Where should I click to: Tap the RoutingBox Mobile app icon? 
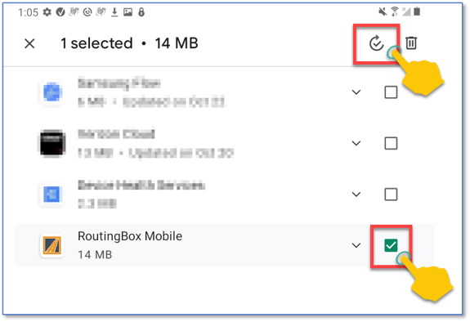(51, 245)
